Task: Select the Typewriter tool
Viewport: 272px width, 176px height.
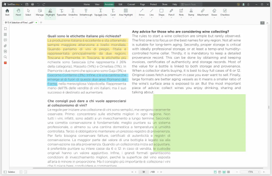Action: coord(62,12)
